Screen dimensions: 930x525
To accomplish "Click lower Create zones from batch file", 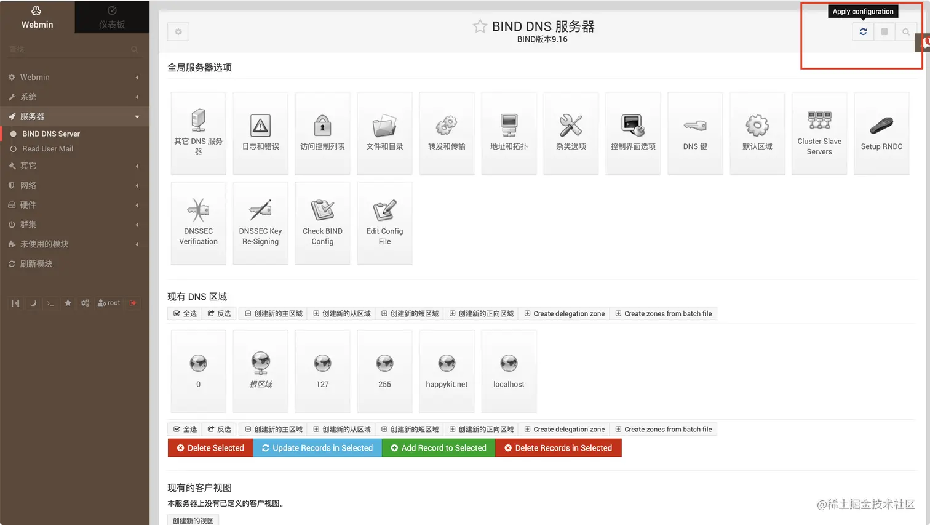I will (663, 430).
